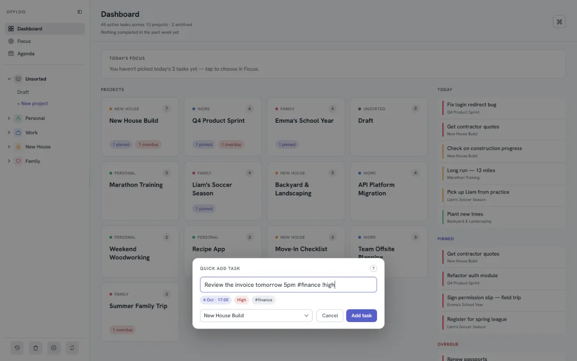Open the New House Build project dropdown

pos(256,316)
